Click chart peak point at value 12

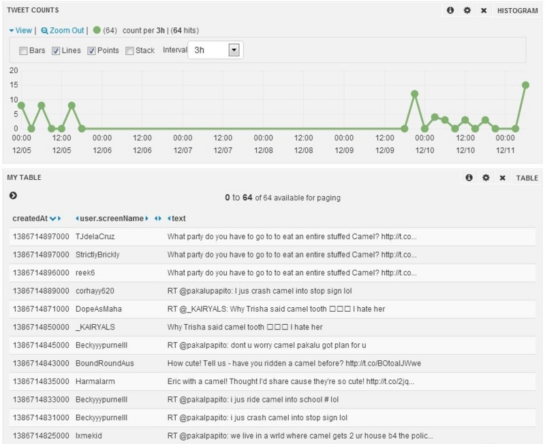click(x=414, y=94)
